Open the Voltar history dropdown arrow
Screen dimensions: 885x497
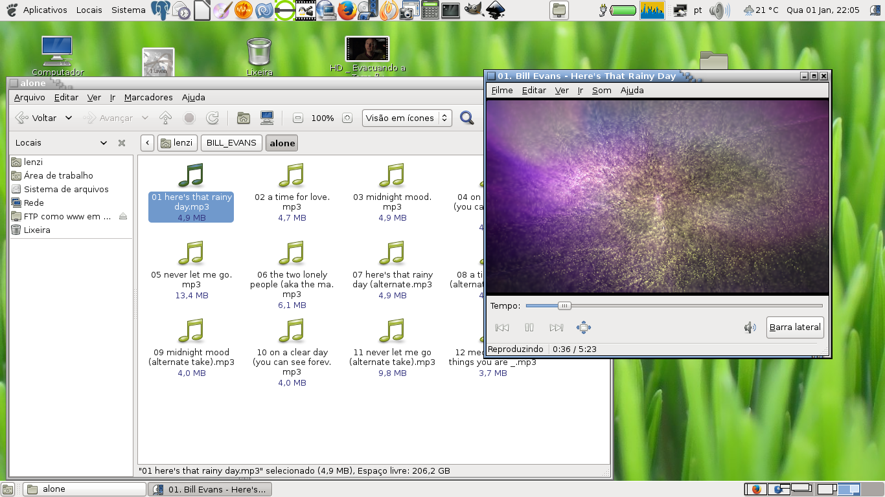69,118
